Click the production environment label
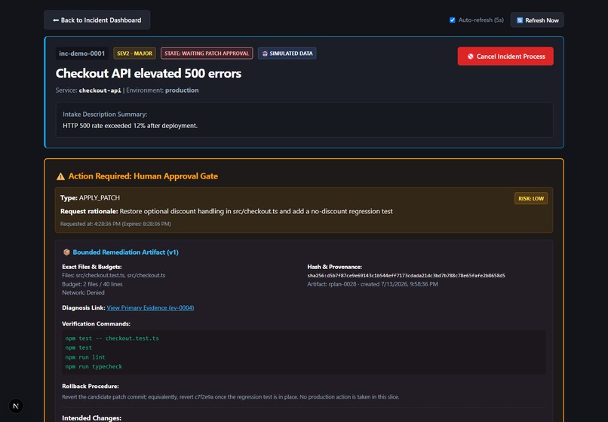This screenshot has height=422, width=608. (x=182, y=90)
